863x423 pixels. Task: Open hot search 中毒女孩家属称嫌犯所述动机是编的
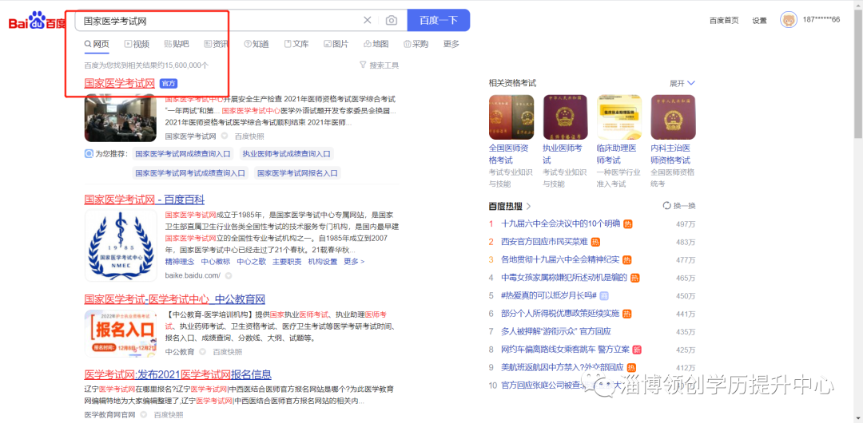[x=565, y=278]
